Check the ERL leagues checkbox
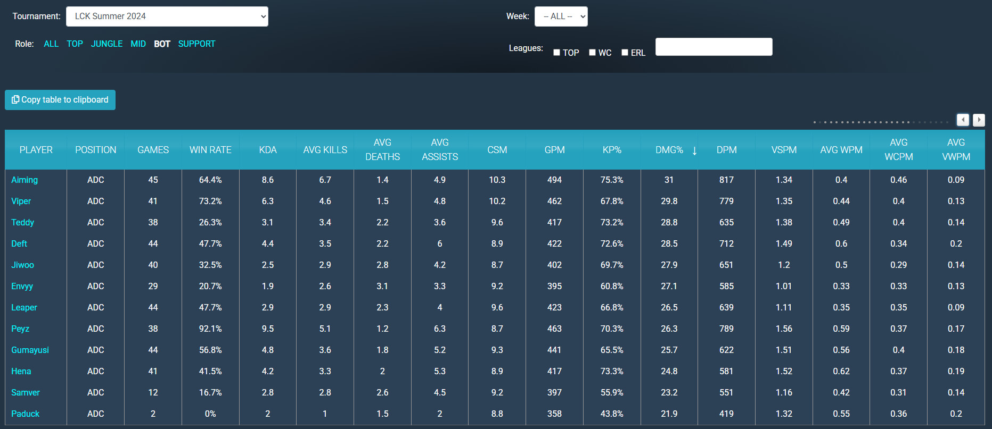992x429 pixels. 625,53
